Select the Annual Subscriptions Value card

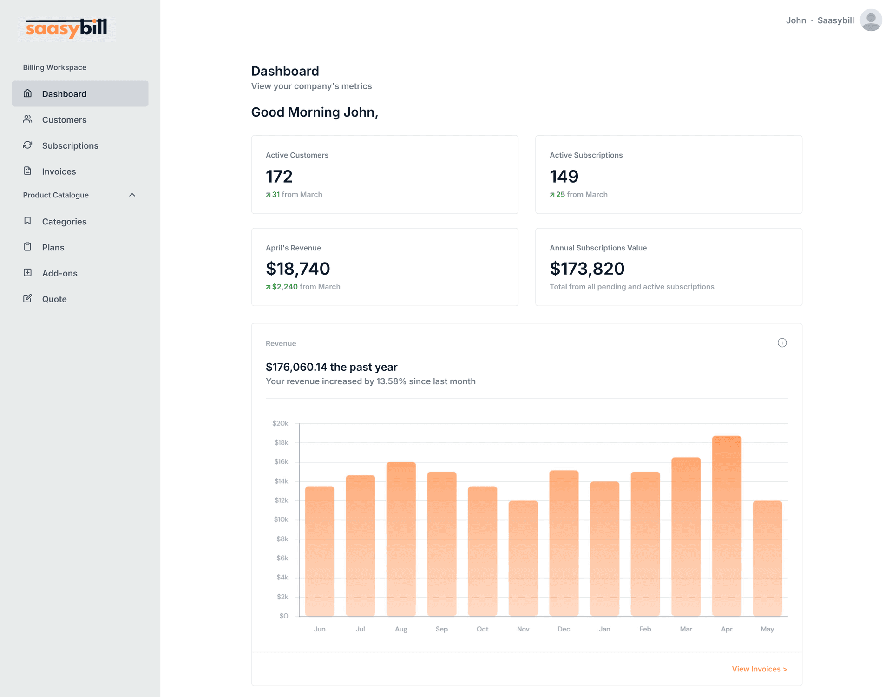(669, 266)
